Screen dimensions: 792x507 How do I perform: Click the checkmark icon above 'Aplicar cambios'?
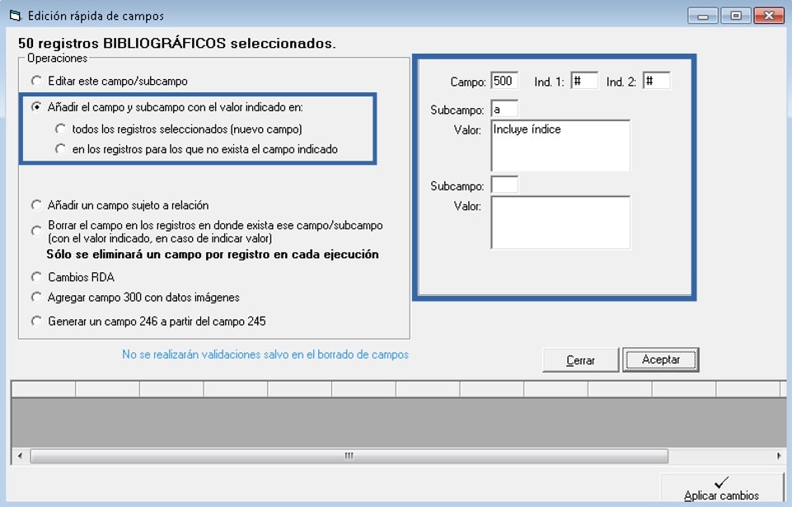(722, 482)
